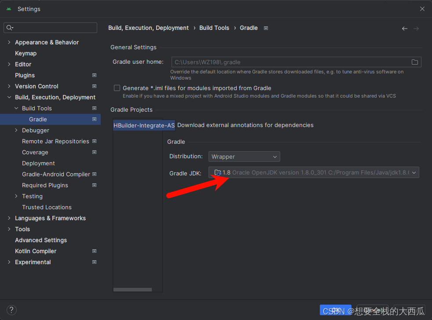
Task: Collapse the Build, Execution, Deployment section
Action: click(x=9, y=97)
